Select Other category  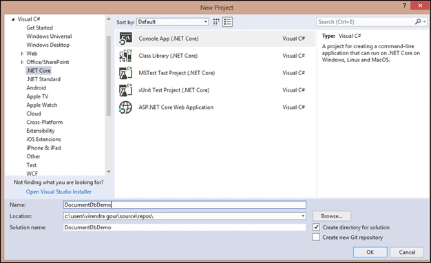(33, 156)
